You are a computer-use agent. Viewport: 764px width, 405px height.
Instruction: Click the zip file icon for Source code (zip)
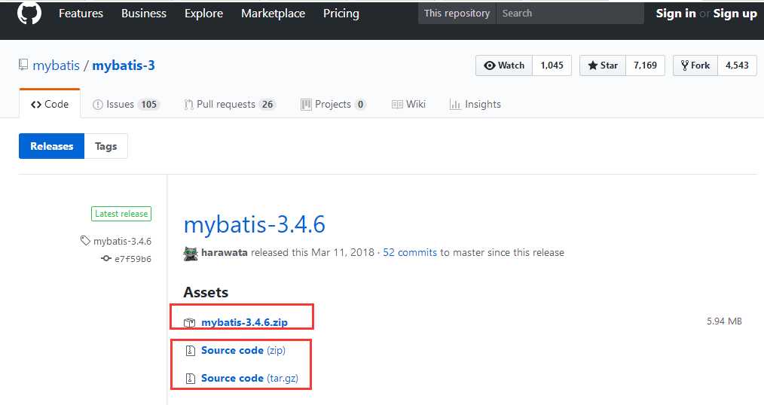(x=191, y=351)
